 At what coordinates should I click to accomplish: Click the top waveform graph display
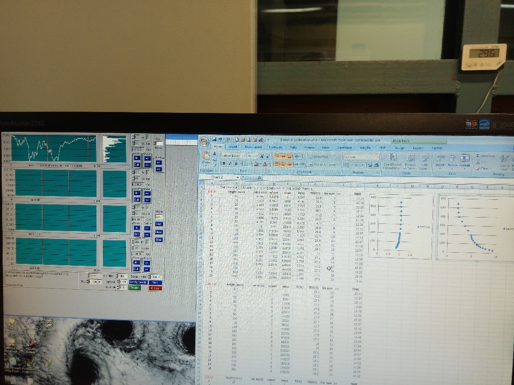tap(54, 148)
